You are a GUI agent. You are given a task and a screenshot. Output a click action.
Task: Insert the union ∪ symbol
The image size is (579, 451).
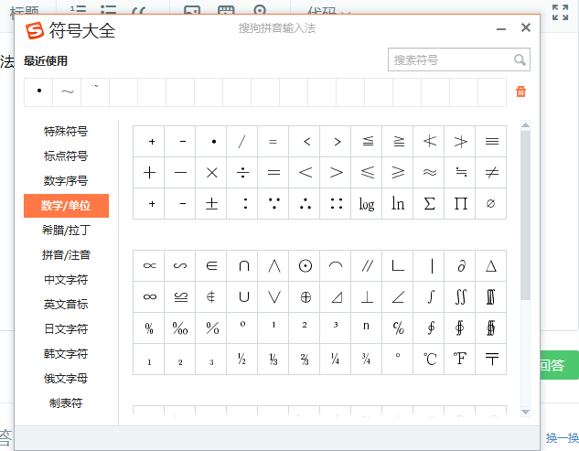[x=242, y=297]
